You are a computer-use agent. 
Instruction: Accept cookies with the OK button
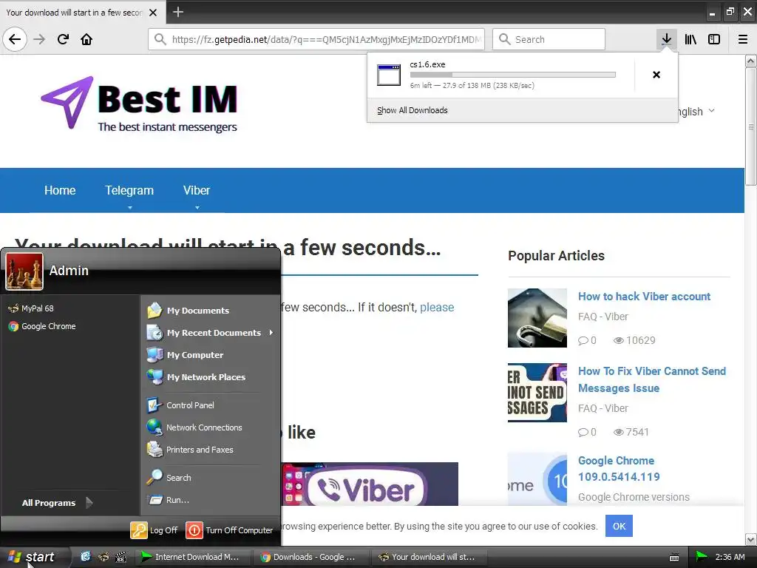(619, 526)
